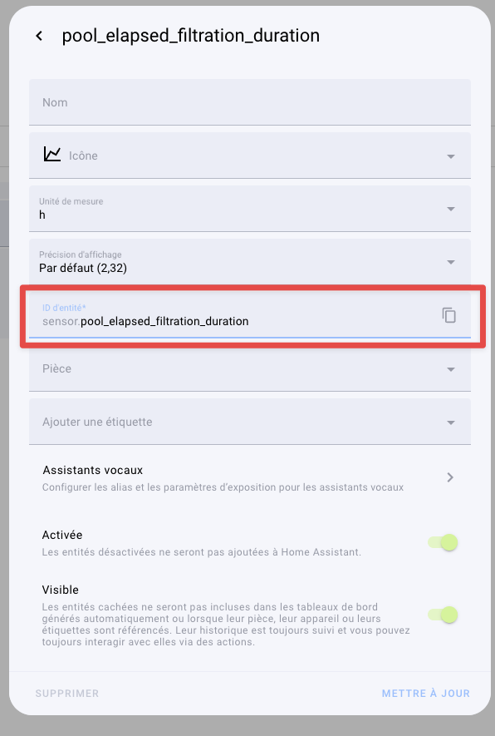The height and width of the screenshot is (736, 495).
Task: Click the Activée setting label
Action: point(62,535)
